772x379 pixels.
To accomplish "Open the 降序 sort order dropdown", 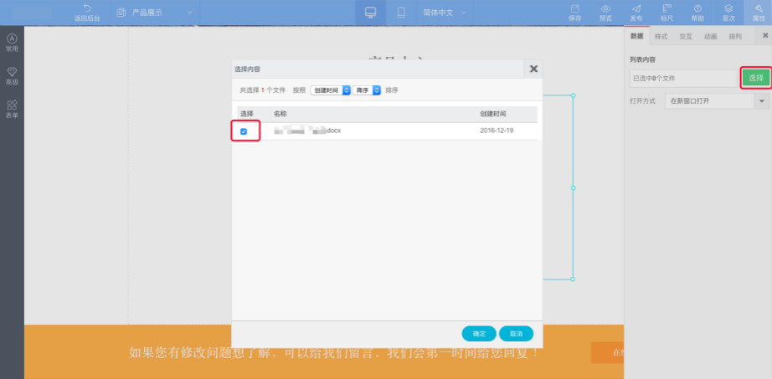I will pyautogui.click(x=367, y=90).
